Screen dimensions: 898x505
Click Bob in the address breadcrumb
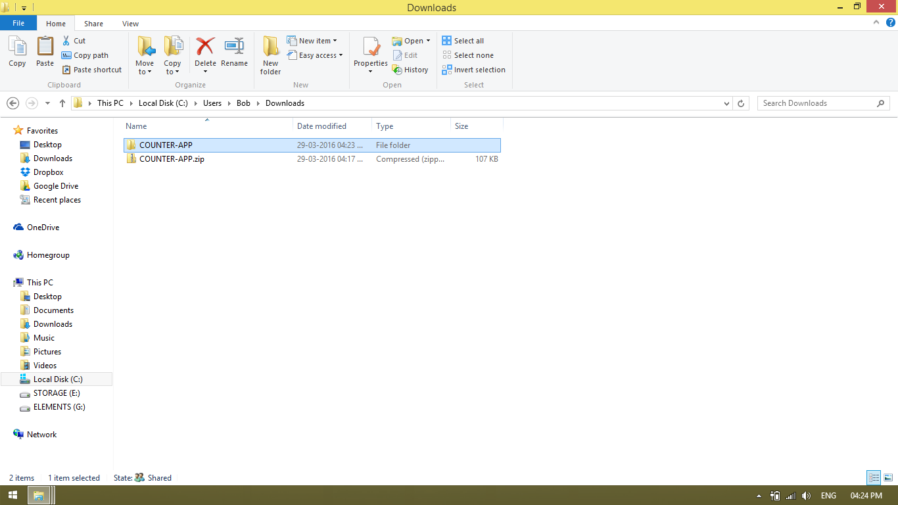coord(243,103)
